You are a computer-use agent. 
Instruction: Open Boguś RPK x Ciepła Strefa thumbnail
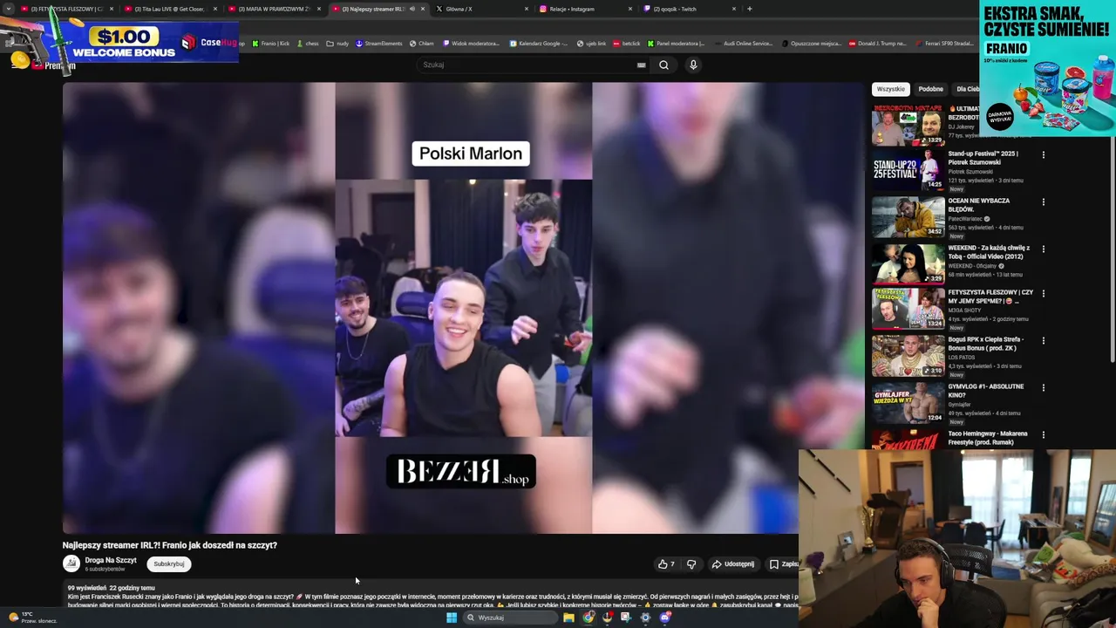point(908,356)
